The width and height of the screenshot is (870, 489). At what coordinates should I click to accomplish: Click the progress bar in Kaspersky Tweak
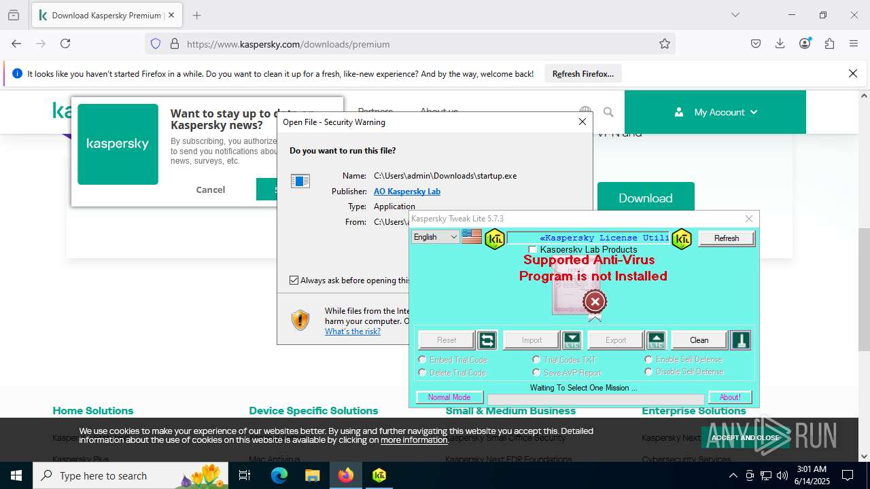(596, 399)
